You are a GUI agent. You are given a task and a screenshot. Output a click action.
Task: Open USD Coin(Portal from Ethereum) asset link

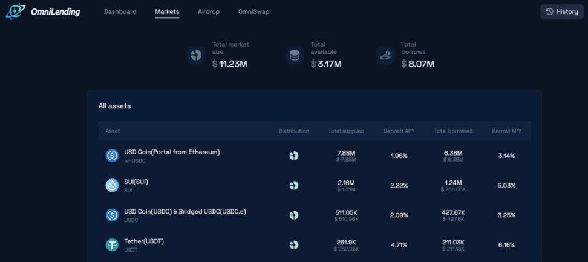point(172,152)
